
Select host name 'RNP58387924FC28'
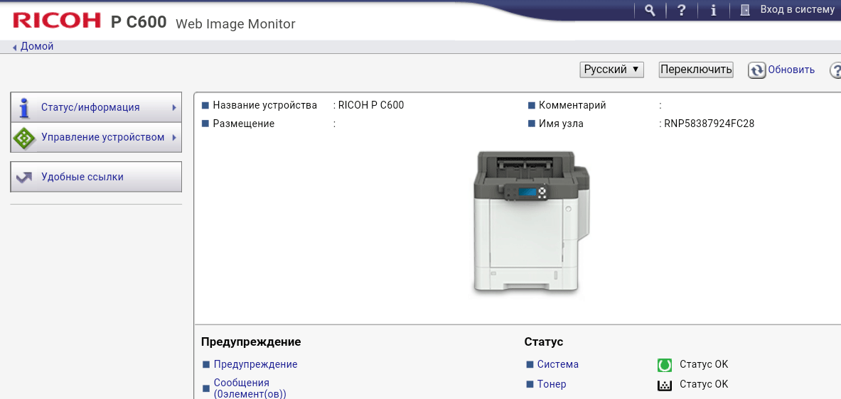click(x=709, y=124)
